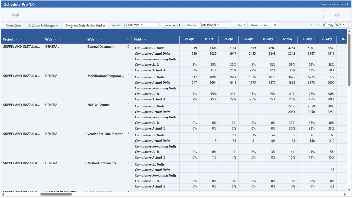This screenshot has height=198, width=353.
Task: Click the horizontal scrollbar left arrow
Action: coord(3,194)
